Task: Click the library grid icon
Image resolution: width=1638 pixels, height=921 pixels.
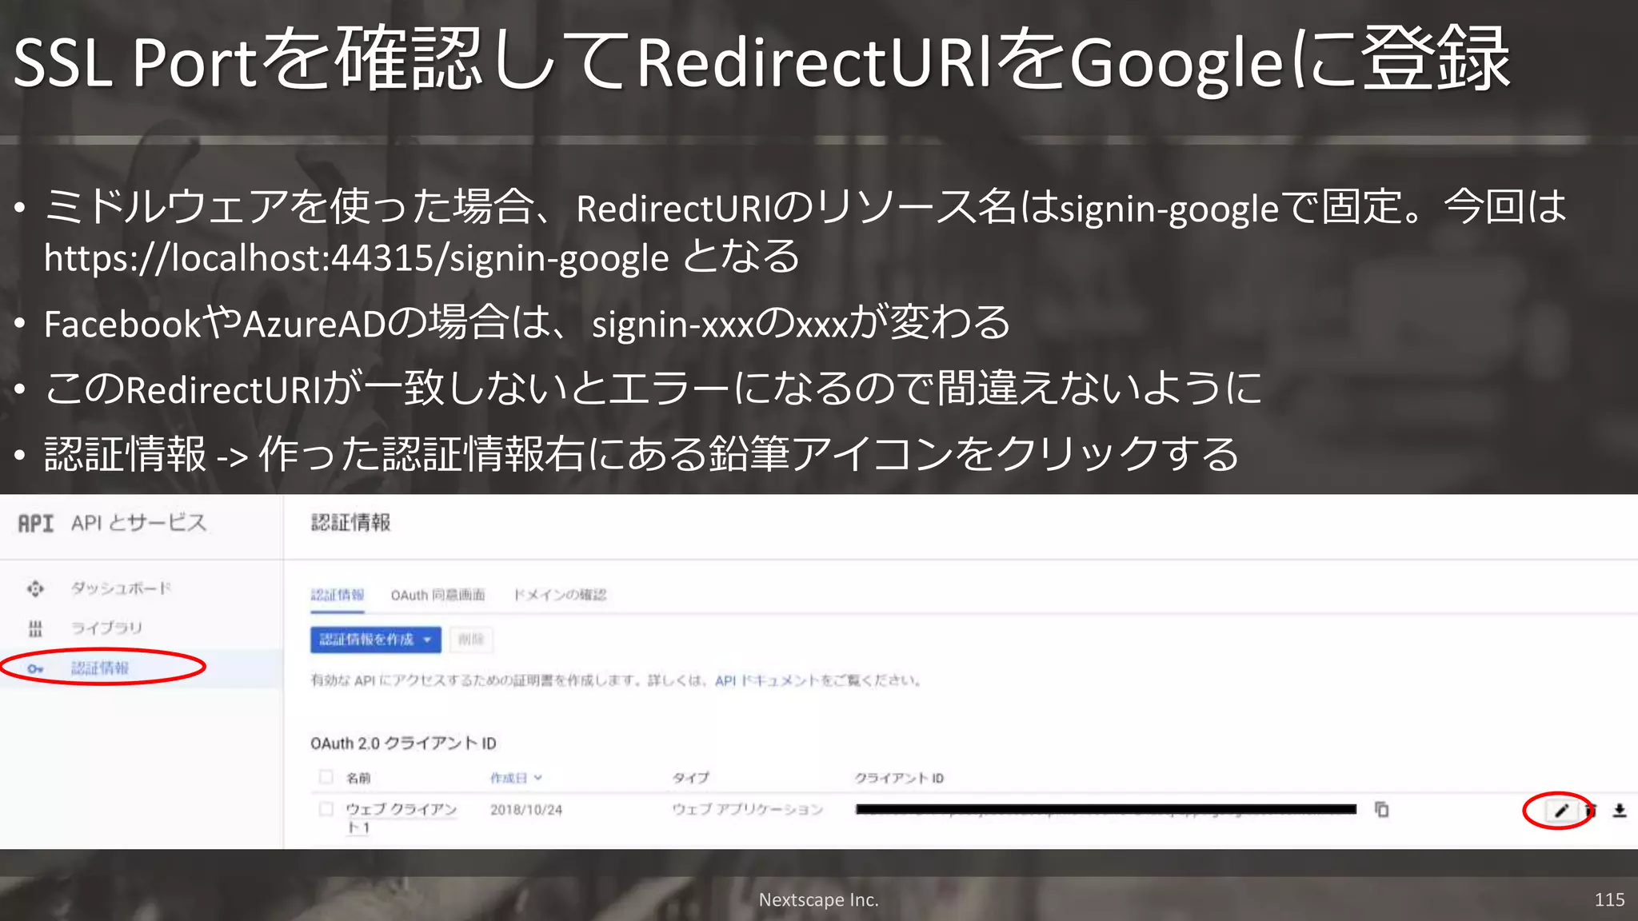Action: pyautogui.click(x=35, y=628)
